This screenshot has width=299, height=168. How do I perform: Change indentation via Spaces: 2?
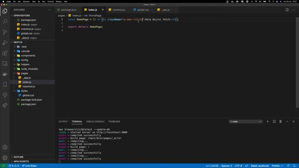pyautogui.click(x=227, y=166)
